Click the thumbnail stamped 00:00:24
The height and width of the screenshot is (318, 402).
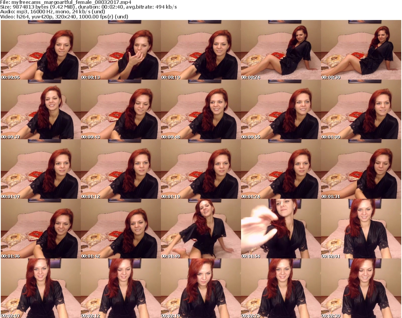point(281,50)
